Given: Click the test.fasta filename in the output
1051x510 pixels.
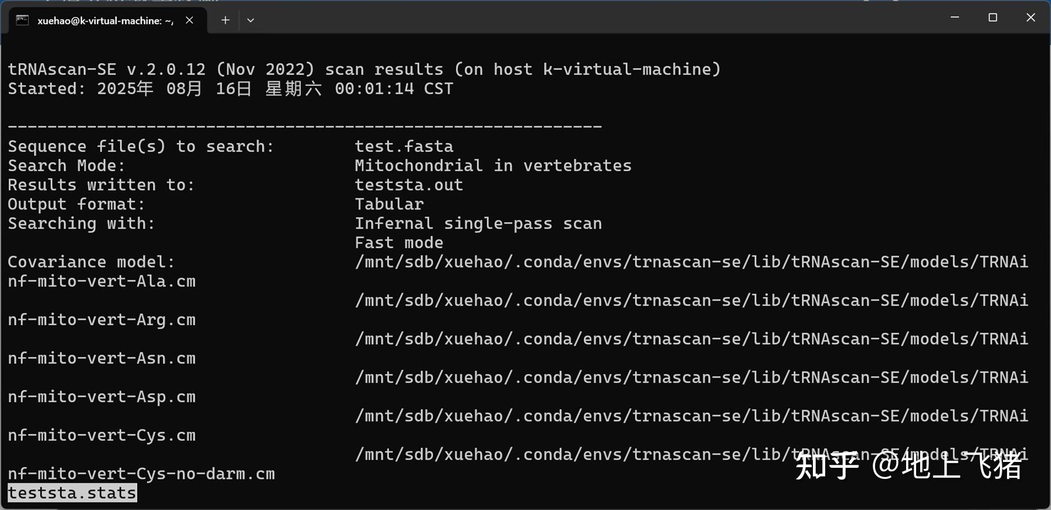Looking at the screenshot, I should 404,146.
